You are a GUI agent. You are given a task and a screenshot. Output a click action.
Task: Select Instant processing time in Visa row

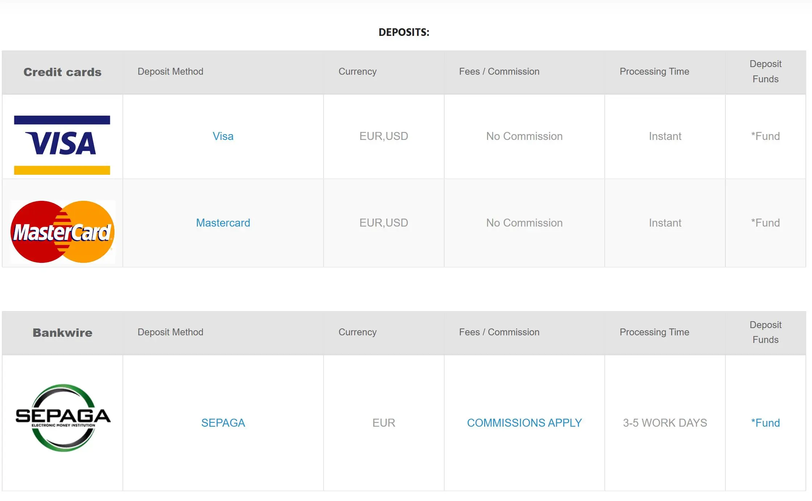[665, 136]
